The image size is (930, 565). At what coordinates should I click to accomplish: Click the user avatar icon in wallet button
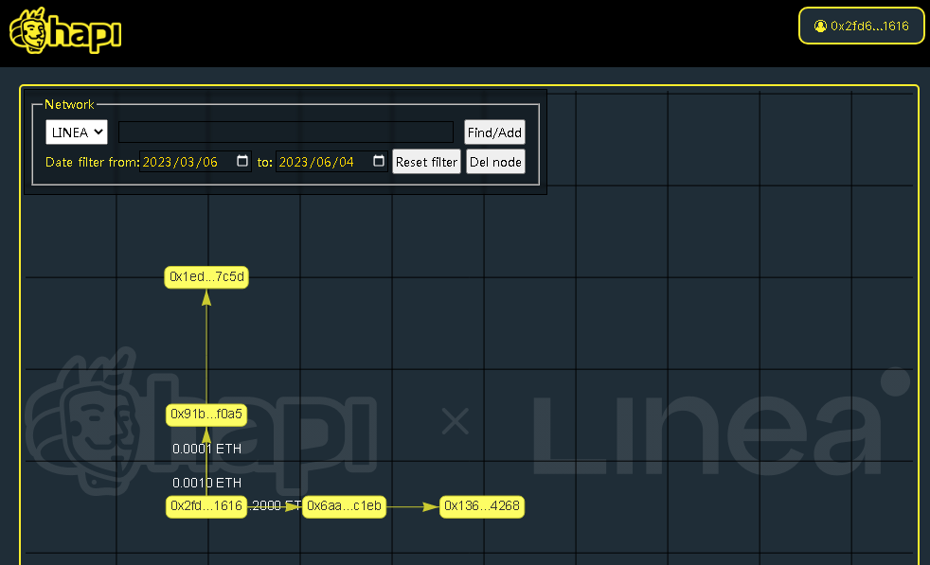(x=820, y=26)
